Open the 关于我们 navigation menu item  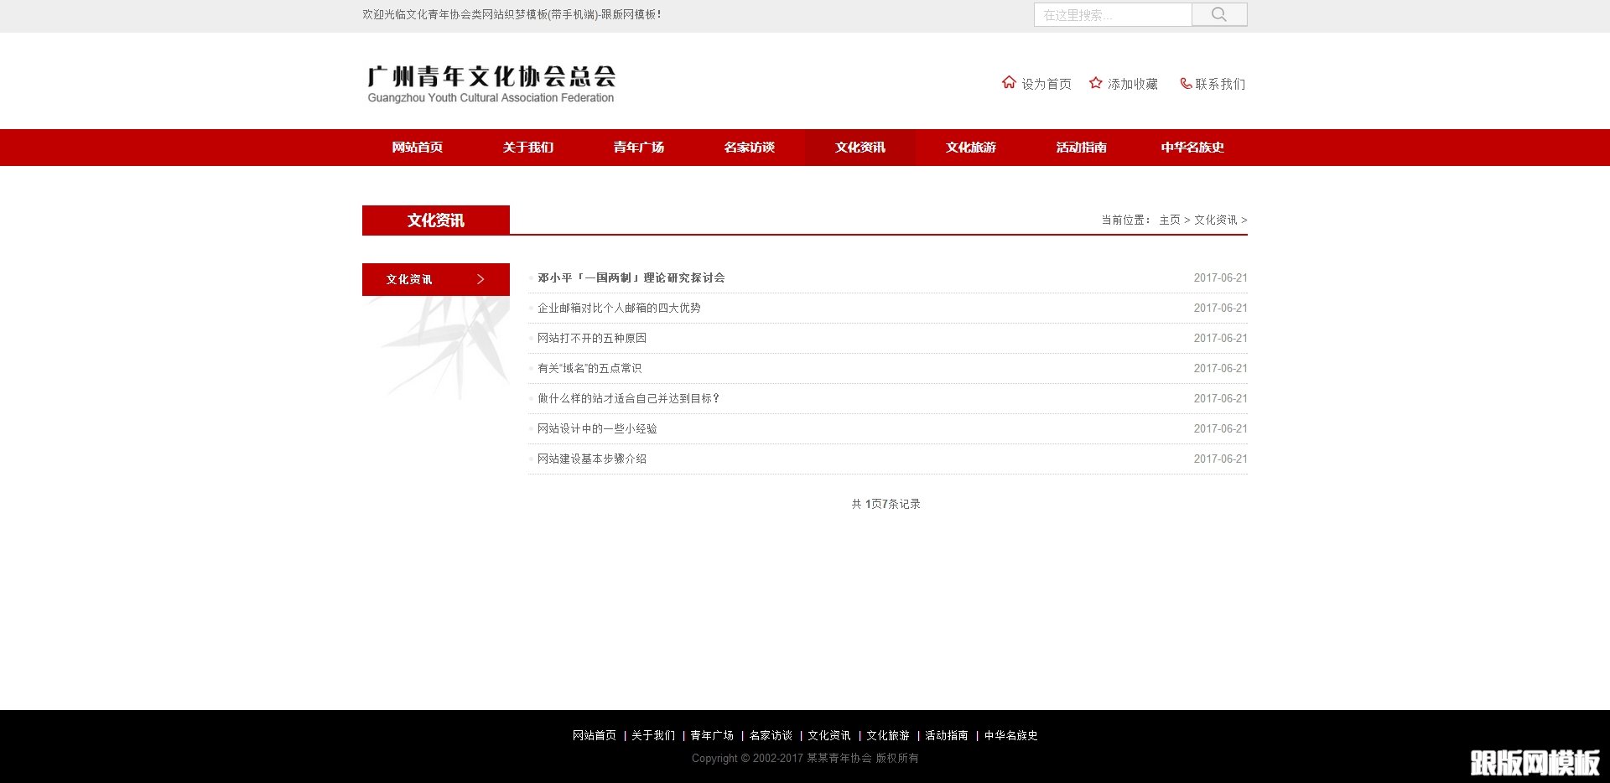pos(527,147)
